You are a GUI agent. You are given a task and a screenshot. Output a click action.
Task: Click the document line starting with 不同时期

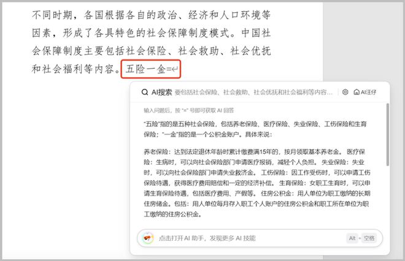[x=152, y=15]
